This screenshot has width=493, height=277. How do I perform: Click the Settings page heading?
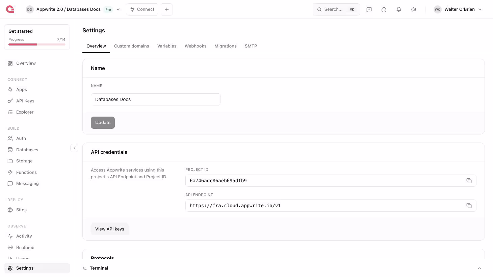(x=94, y=31)
